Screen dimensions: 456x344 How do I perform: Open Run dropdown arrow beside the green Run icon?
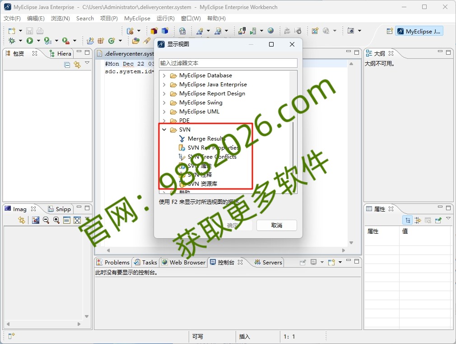point(38,41)
